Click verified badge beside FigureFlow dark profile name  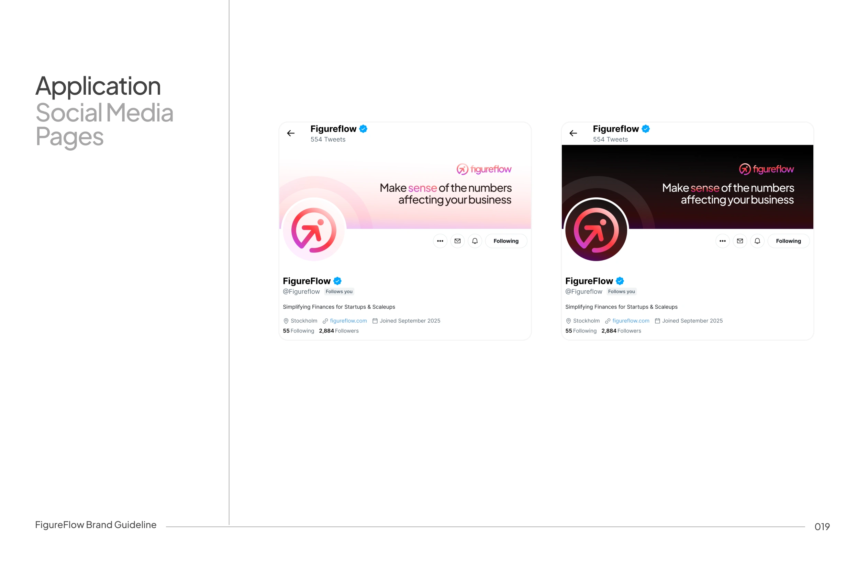click(x=620, y=281)
